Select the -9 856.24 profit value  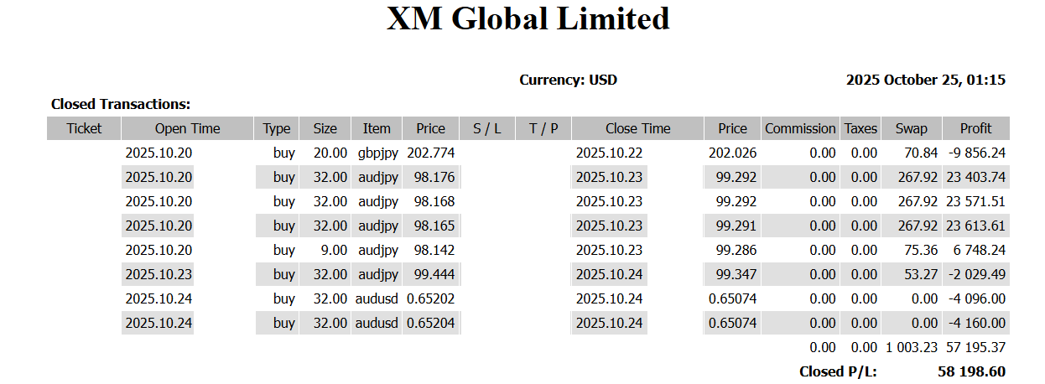point(975,153)
